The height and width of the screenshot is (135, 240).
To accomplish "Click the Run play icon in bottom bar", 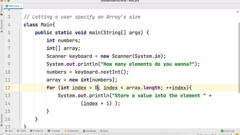I will pos(7,131).
